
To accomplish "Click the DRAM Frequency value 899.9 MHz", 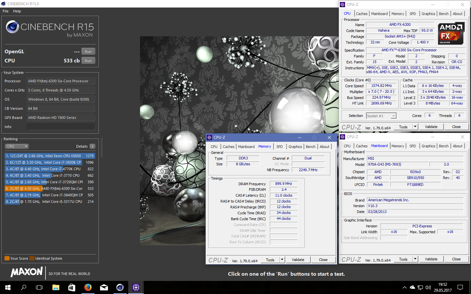I will click(x=284, y=184).
